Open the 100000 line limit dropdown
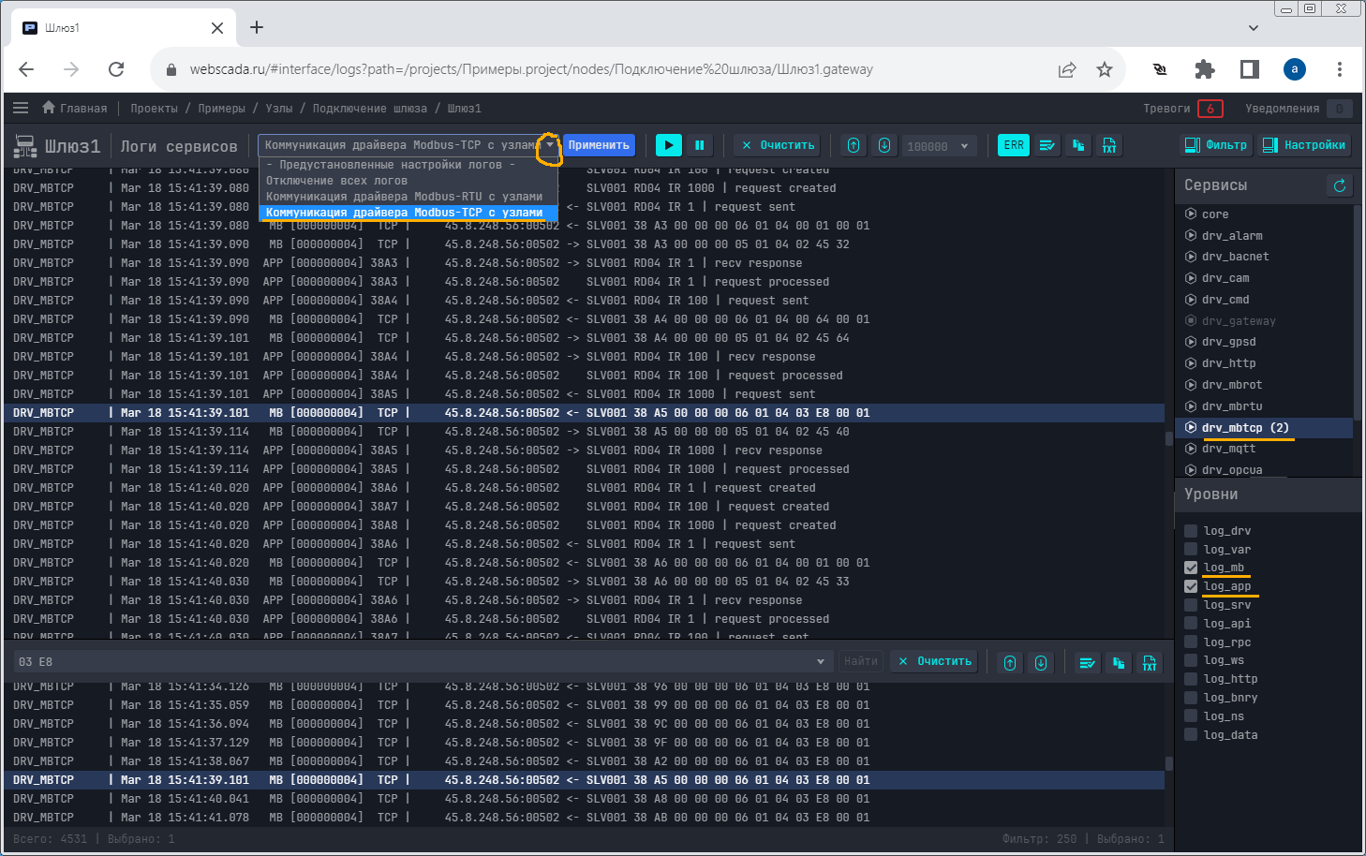The height and width of the screenshot is (856, 1366). coord(964,146)
